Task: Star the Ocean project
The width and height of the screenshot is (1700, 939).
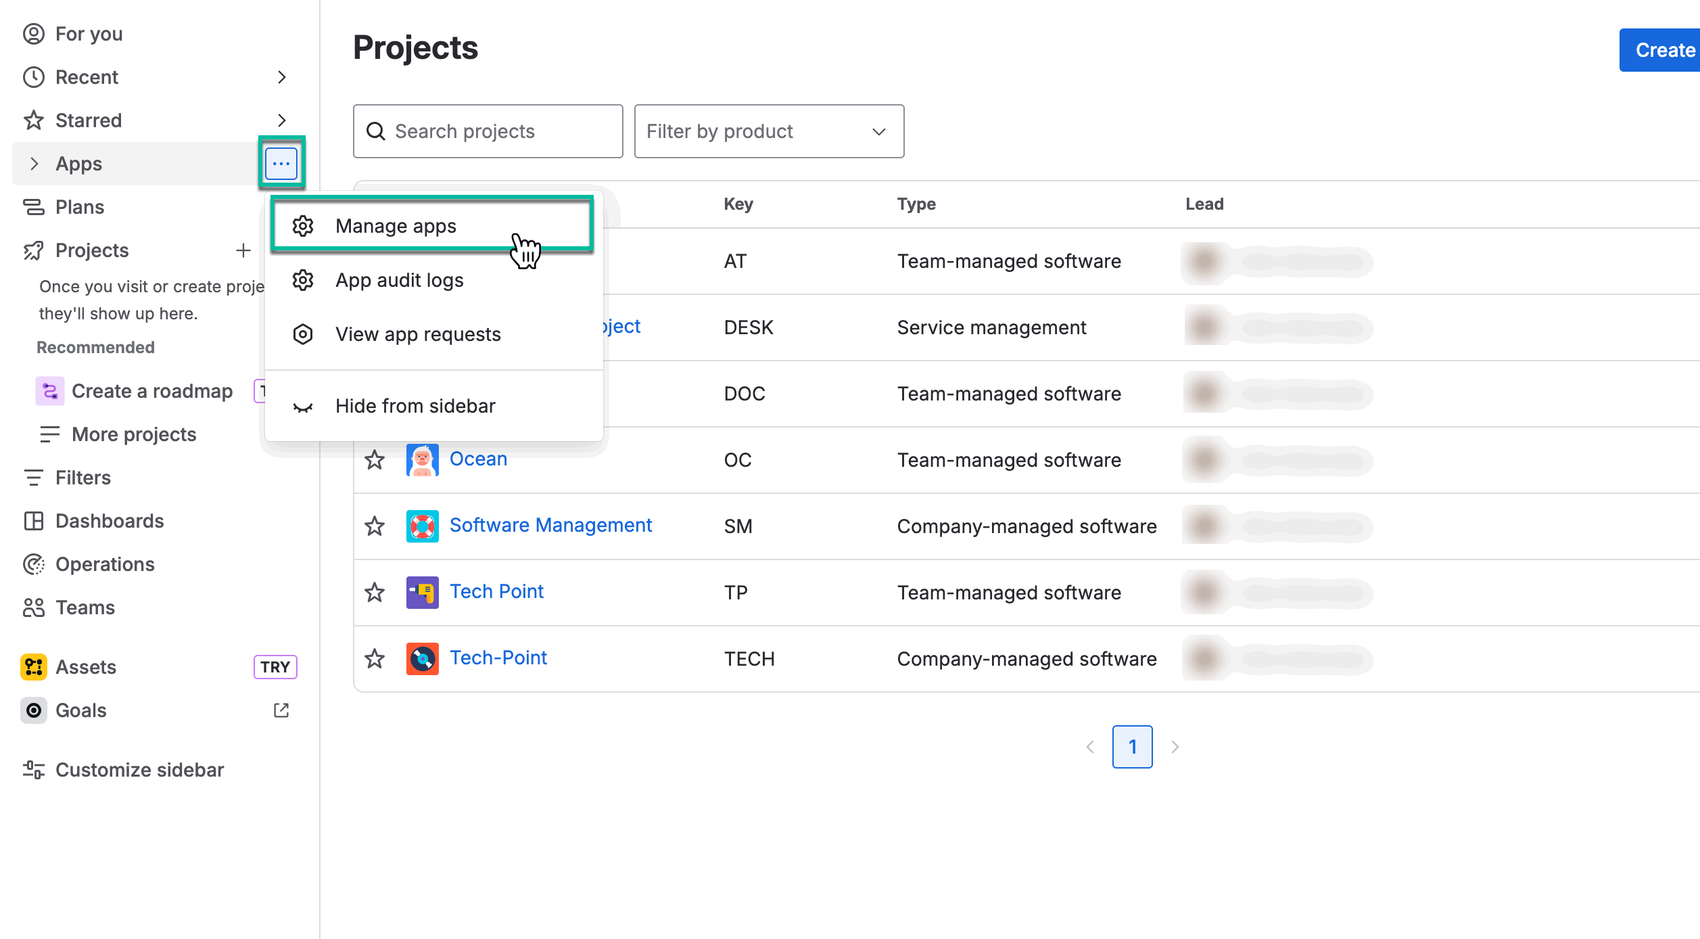Action: [x=375, y=460]
